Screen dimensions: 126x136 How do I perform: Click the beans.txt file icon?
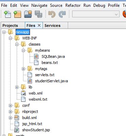pyautogui.click(x=36, y=63)
